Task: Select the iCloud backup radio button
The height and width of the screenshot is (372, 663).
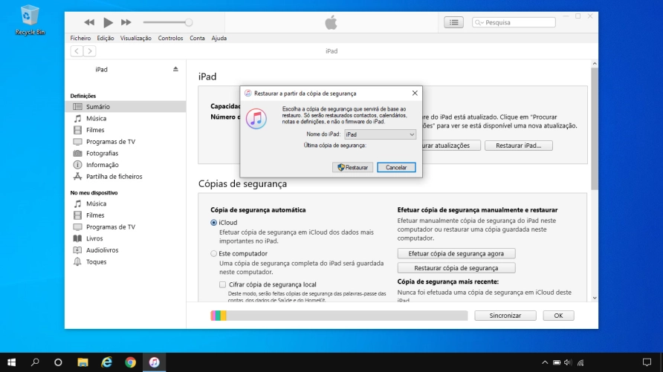Action: coord(214,222)
